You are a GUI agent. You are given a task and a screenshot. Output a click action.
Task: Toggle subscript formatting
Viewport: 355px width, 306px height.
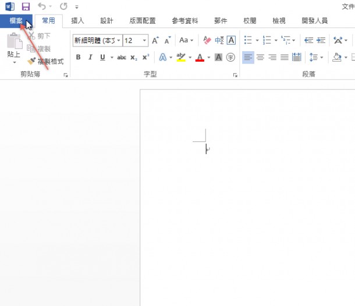(134, 58)
